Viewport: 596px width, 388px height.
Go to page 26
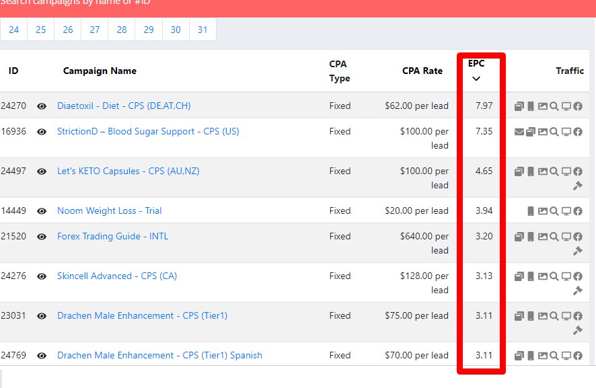(x=68, y=30)
